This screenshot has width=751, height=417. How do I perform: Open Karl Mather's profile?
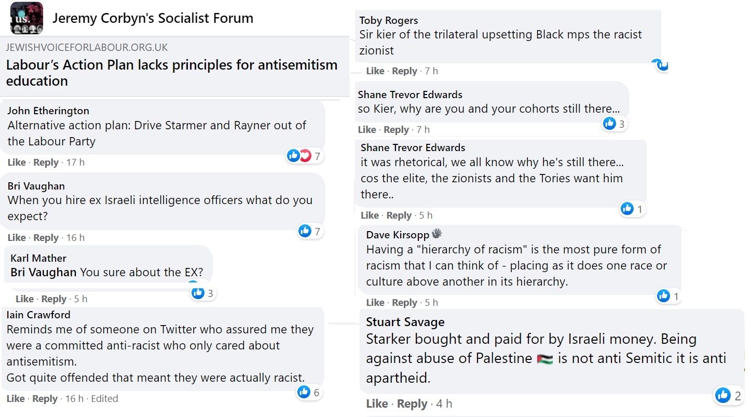38,258
